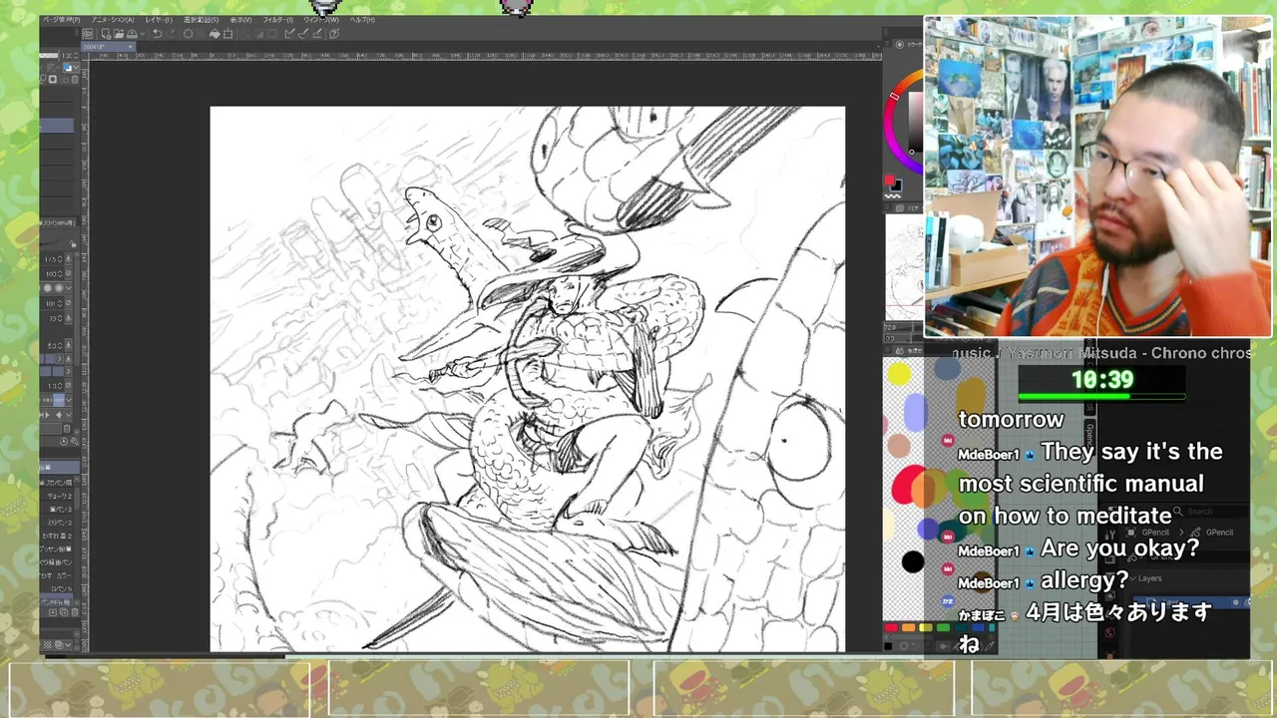The width and height of the screenshot is (1277, 718).
Task: Open the wrench sub tool detail icon
Action: (x=75, y=441)
